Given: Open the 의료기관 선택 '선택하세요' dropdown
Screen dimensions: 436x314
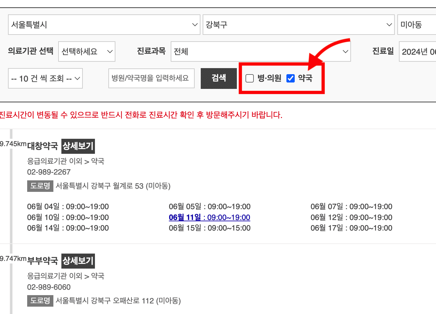Looking at the screenshot, I should coord(86,51).
